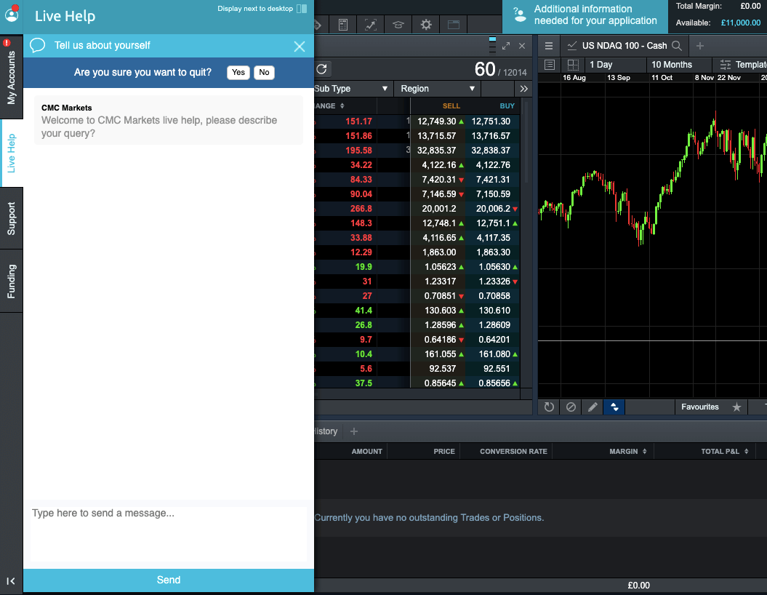Click sell price 7,420.31
The image size is (767, 595).
pyautogui.click(x=439, y=180)
